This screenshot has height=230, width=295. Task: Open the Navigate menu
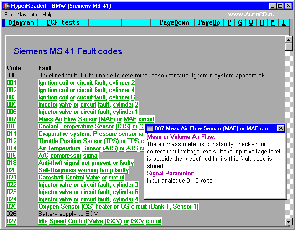point(27,15)
